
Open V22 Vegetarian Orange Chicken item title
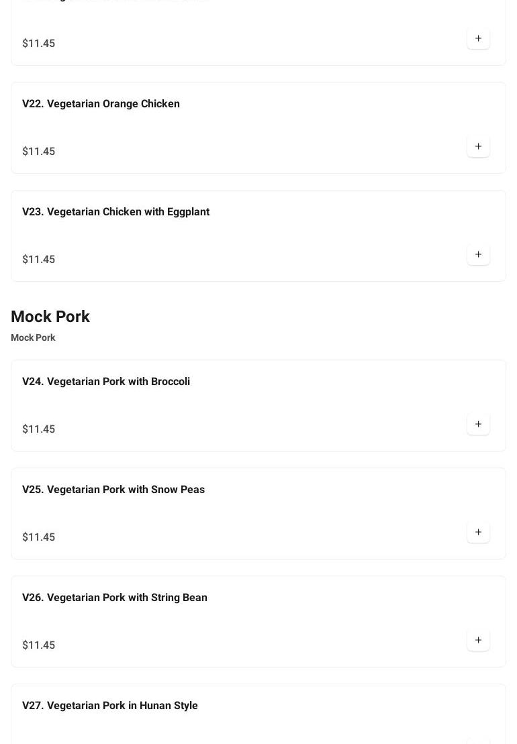pyautogui.click(x=101, y=104)
